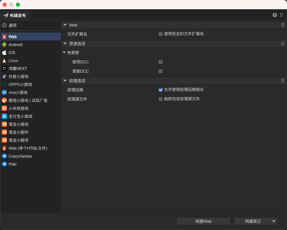This screenshot has width=287, height=230.
Task: Open help via the question mark icon
Action: pos(274,15)
